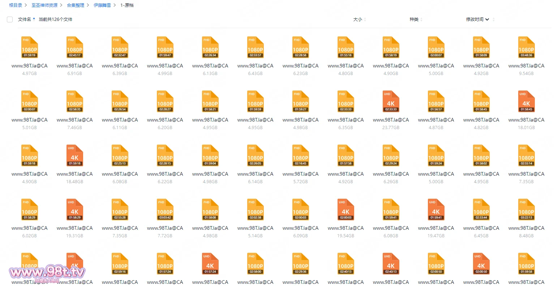The image size is (554, 286).
Task: Sort files by 种类 column
Action: [414, 19]
